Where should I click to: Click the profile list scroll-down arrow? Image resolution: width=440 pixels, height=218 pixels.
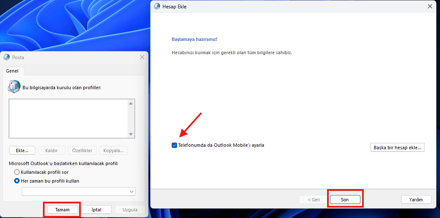click(131, 134)
